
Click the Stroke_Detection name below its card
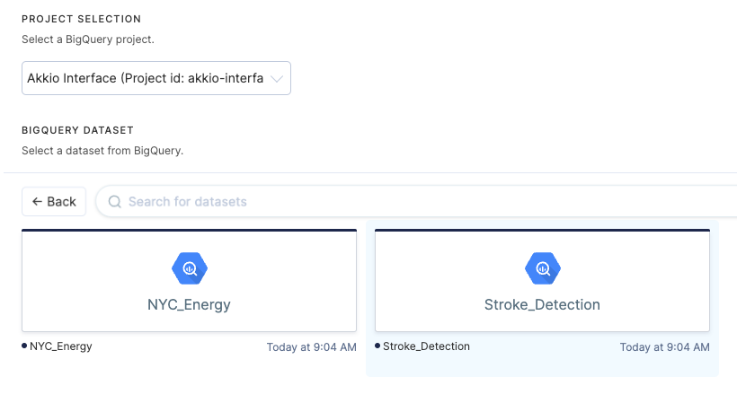(x=426, y=346)
